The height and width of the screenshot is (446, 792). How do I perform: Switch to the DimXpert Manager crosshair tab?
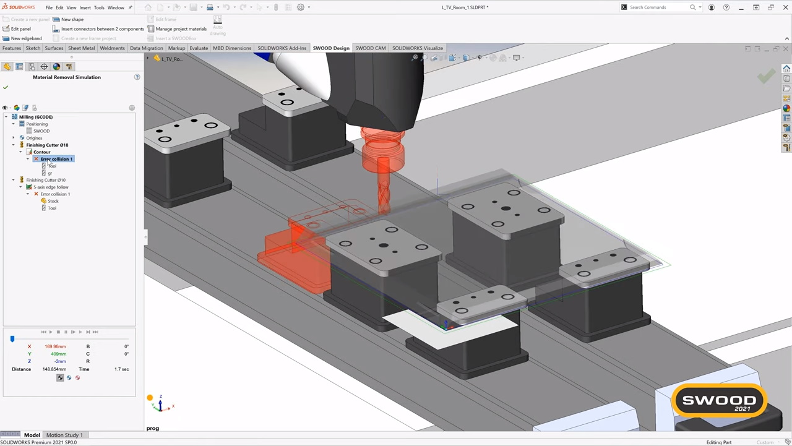pyautogui.click(x=44, y=67)
